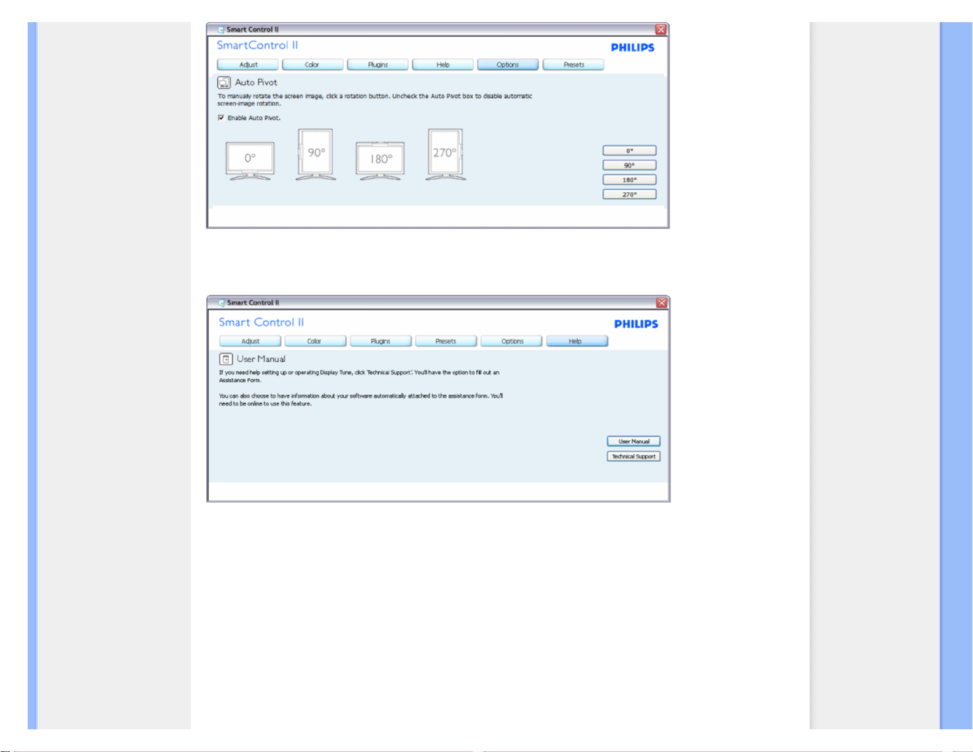Open Plugins tab in the upper window
The image size is (973, 752).
378,64
